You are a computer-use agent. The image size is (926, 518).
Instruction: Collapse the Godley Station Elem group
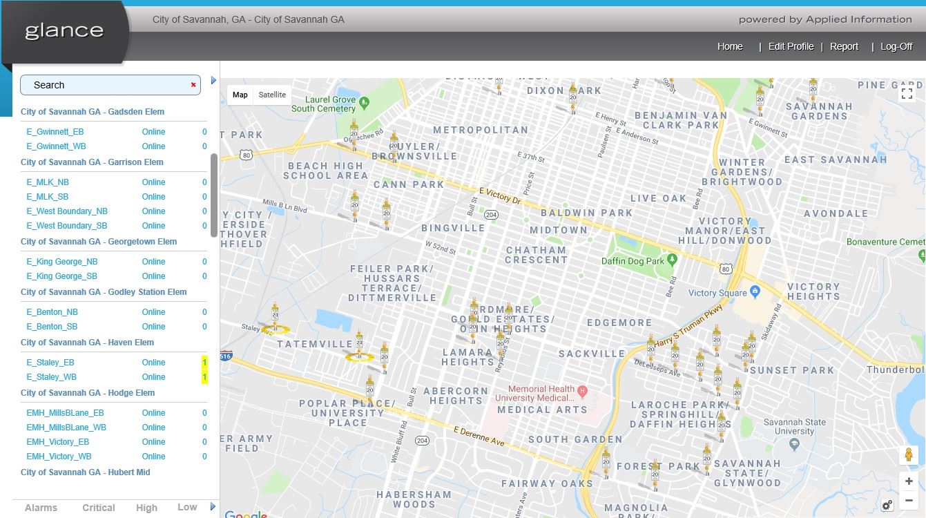103,291
